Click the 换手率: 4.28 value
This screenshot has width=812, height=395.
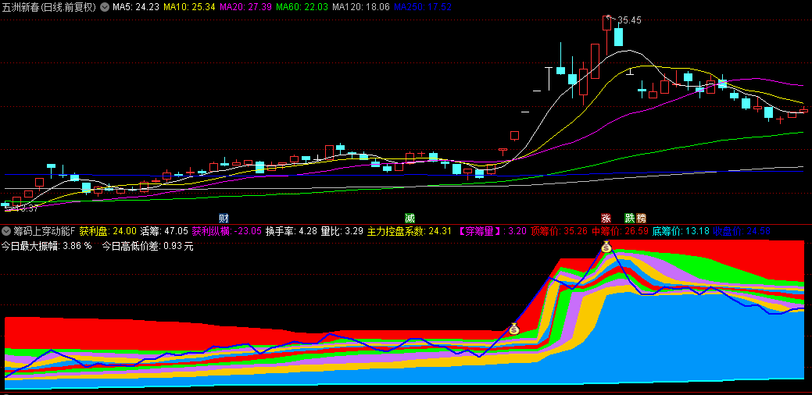[291, 230]
